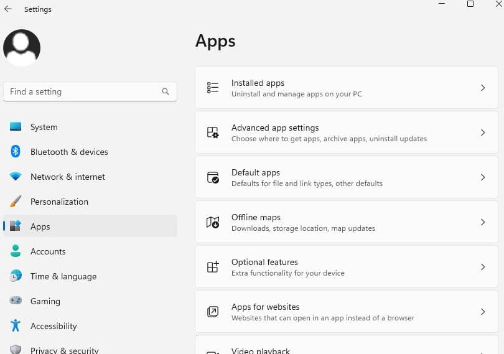The width and height of the screenshot is (504, 354).
Task: Click the search magnifier icon
Action: pos(166,91)
